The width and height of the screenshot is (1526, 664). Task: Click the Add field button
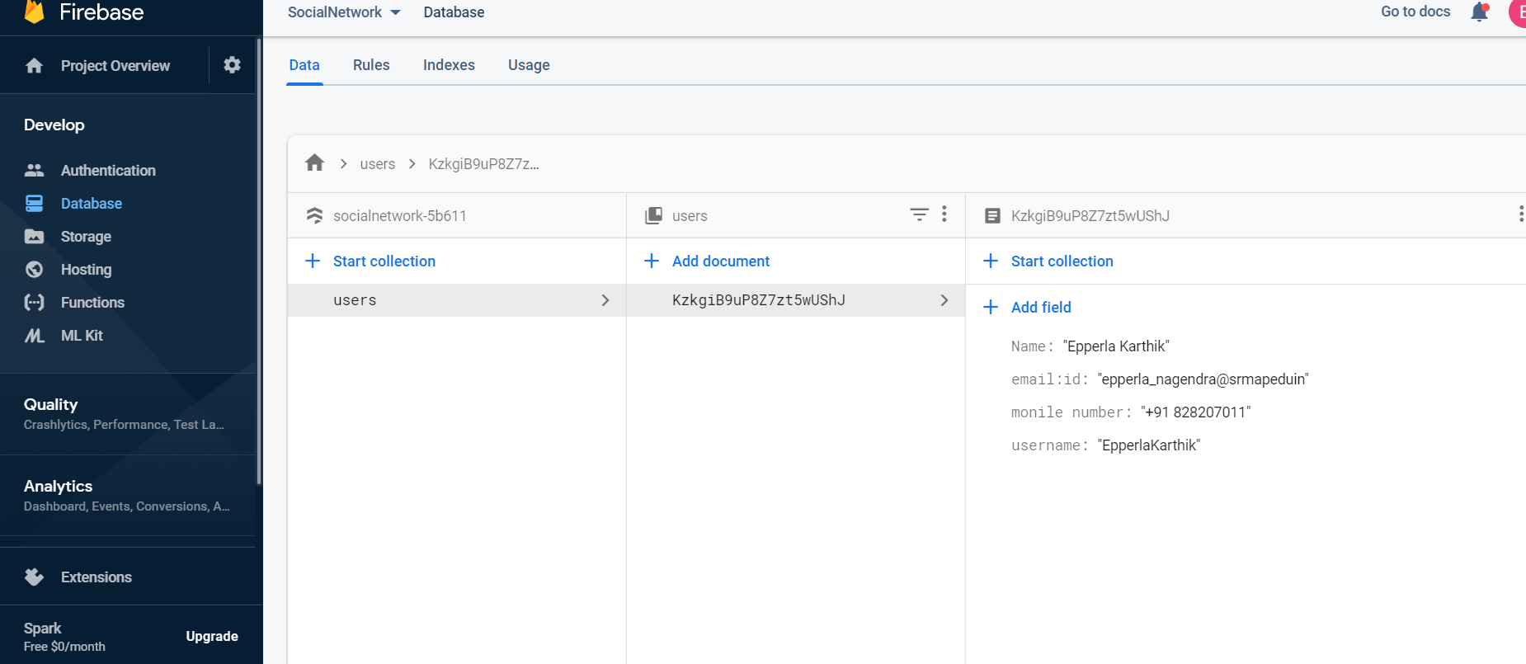(1040, 308)
